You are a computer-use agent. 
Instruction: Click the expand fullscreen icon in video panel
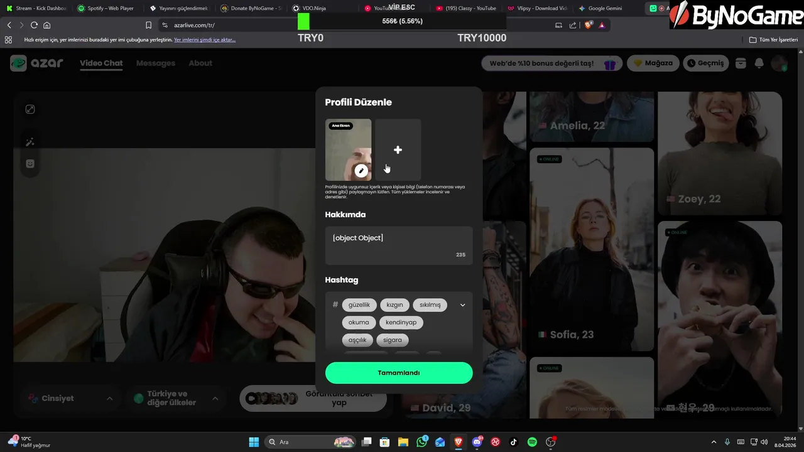pos(30,109)
